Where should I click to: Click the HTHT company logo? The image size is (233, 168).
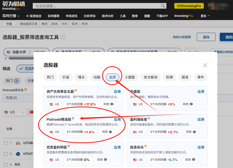pos(18,154)
